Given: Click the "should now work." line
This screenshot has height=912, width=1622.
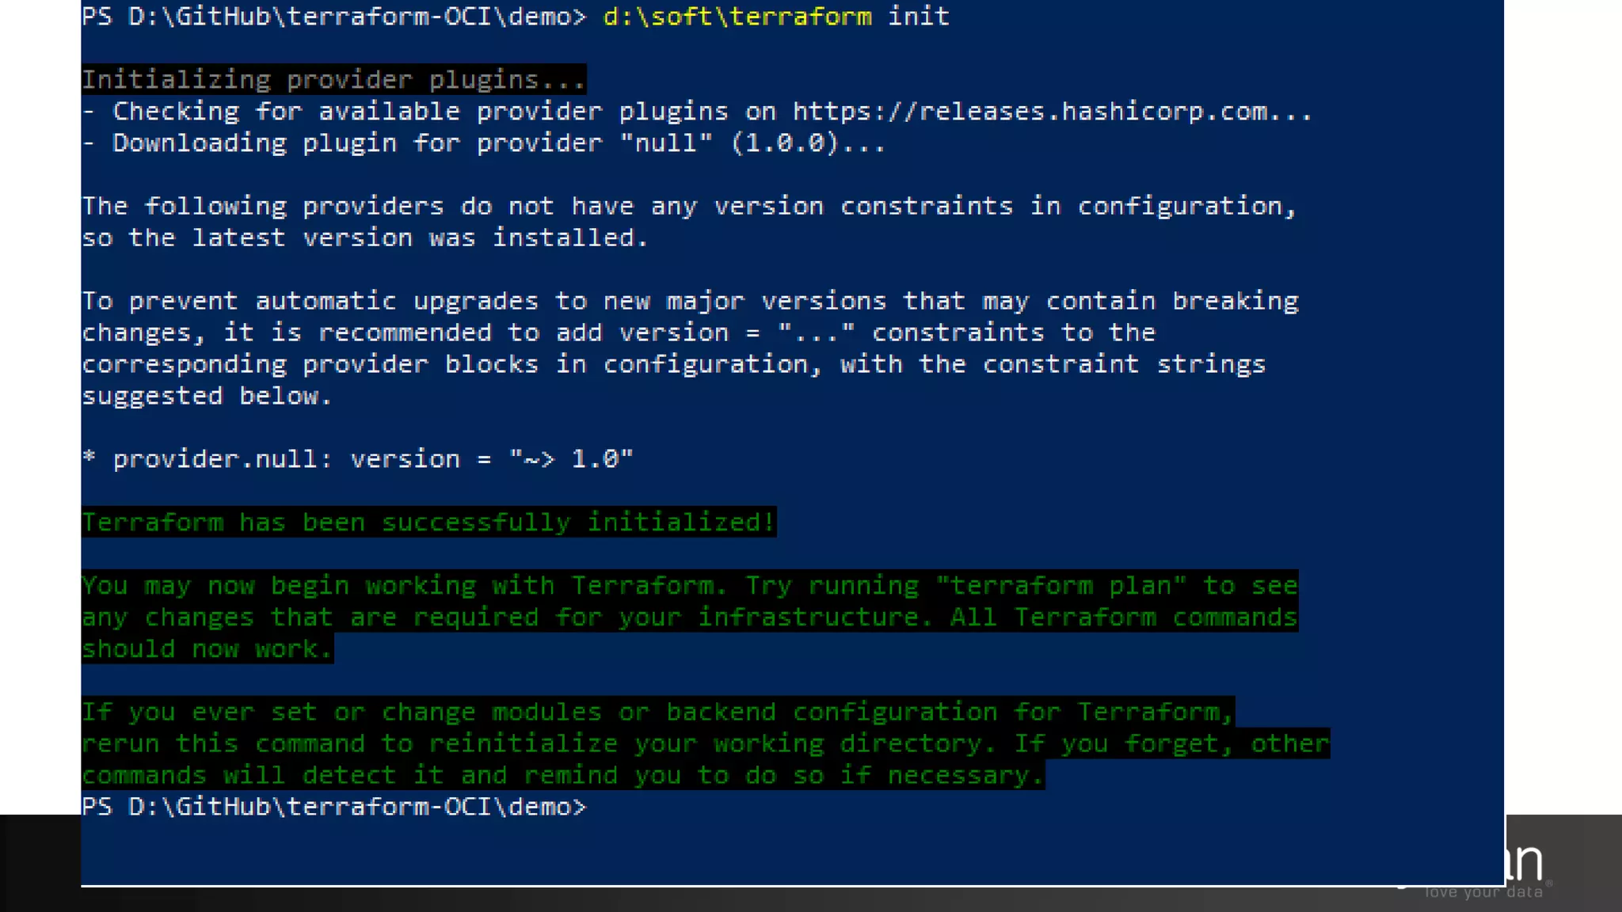Looking at the screenshot, I should point(207,649).
